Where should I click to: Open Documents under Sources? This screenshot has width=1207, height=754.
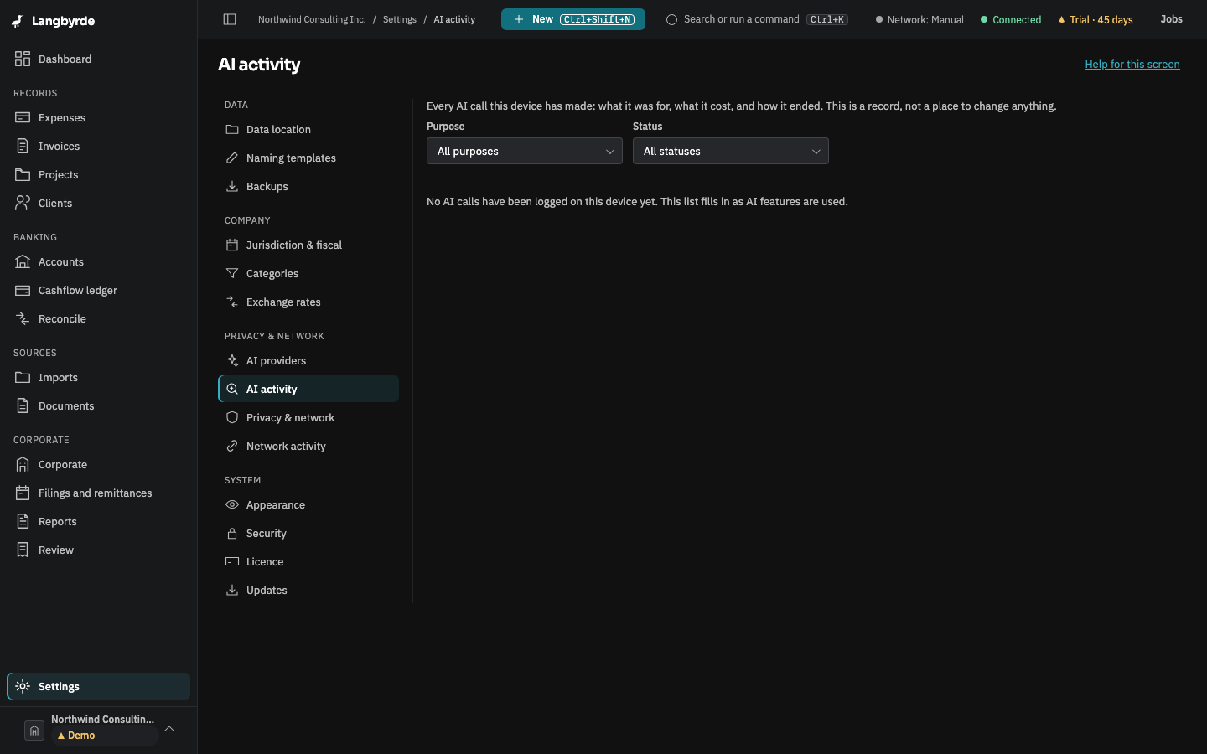click(99, 406)
